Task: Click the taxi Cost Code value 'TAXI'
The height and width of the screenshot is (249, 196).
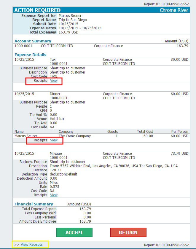Action: [x=54, y=76]
